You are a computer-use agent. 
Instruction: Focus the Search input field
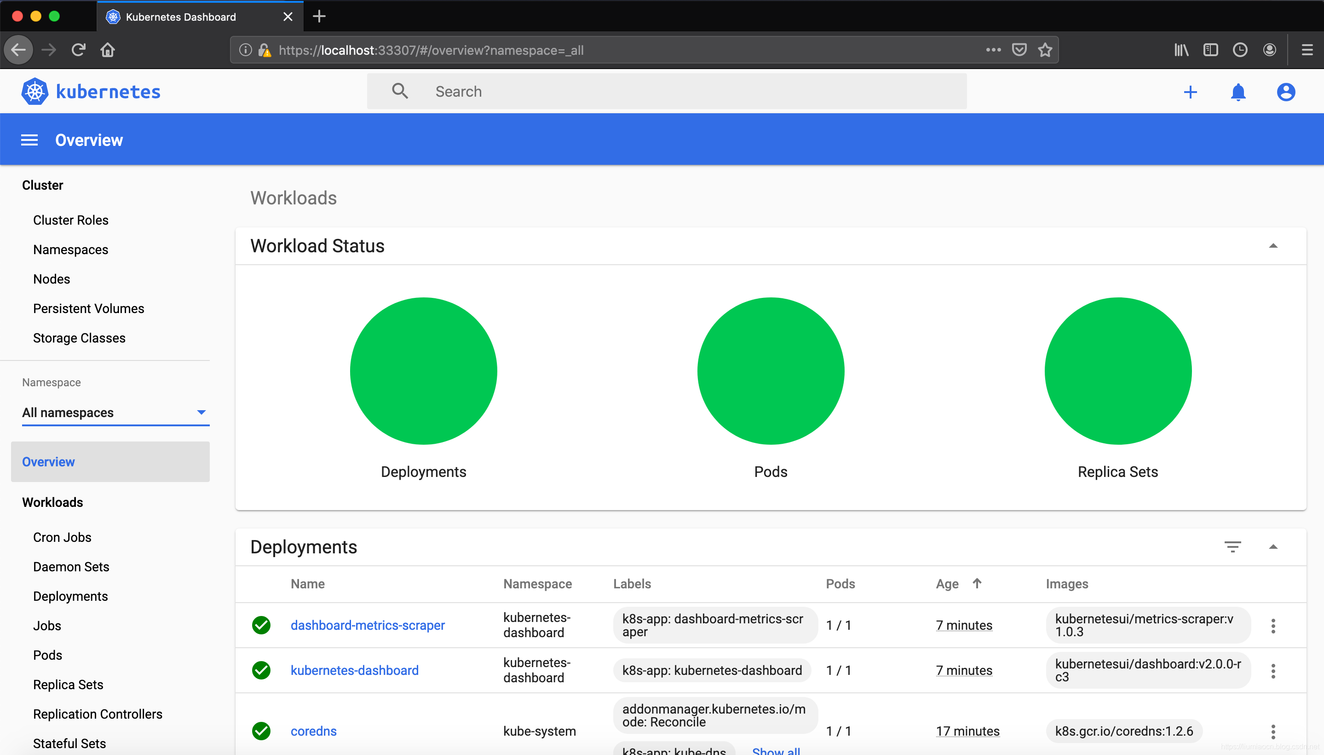click(x=667, y=91)
